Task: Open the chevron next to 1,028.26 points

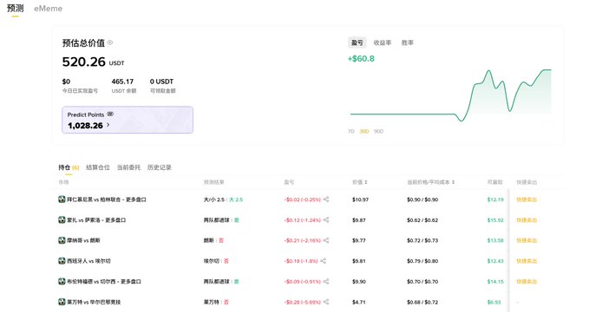Action: pos(108,125)
